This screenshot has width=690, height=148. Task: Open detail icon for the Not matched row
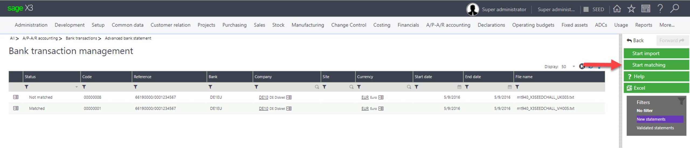[16, 97]
